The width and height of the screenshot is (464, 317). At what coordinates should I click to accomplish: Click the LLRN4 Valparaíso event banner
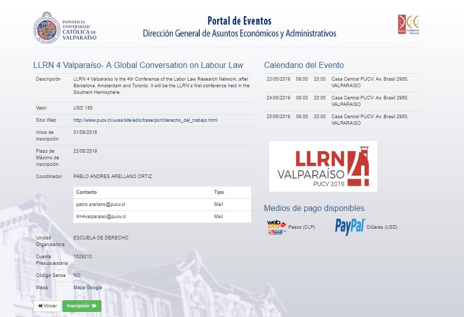point(323,166)
